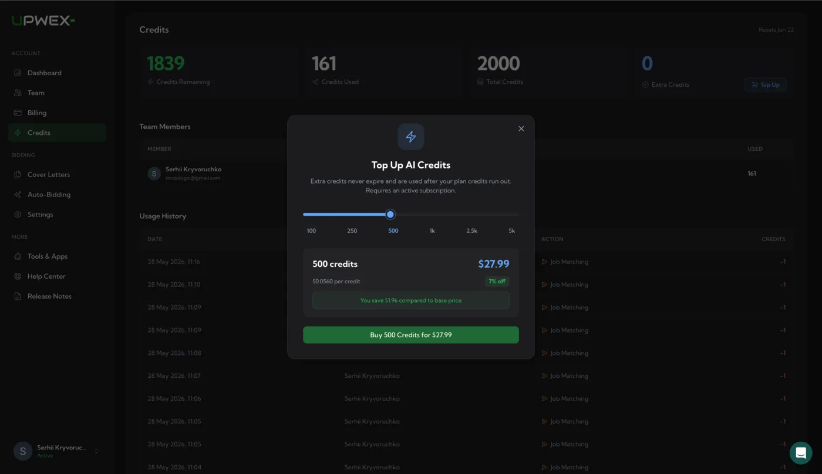This screenshot has width=822, height=474.
Task: Click the Credits Remaining lightning icon
Action: [x=151, y=82]
